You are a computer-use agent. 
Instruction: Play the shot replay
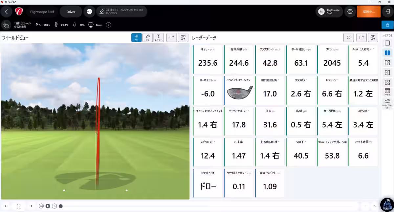48,206
